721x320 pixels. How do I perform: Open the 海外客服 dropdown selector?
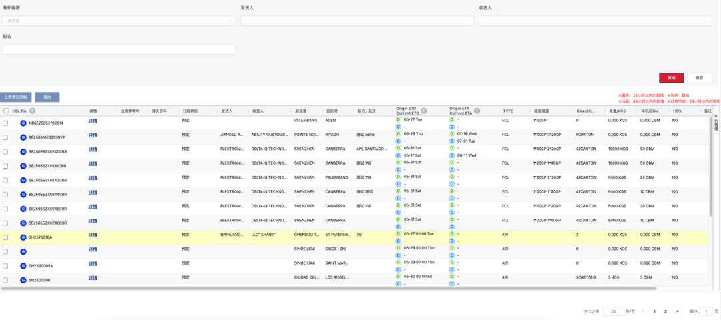pyautogui.click(x=119, y=21)
